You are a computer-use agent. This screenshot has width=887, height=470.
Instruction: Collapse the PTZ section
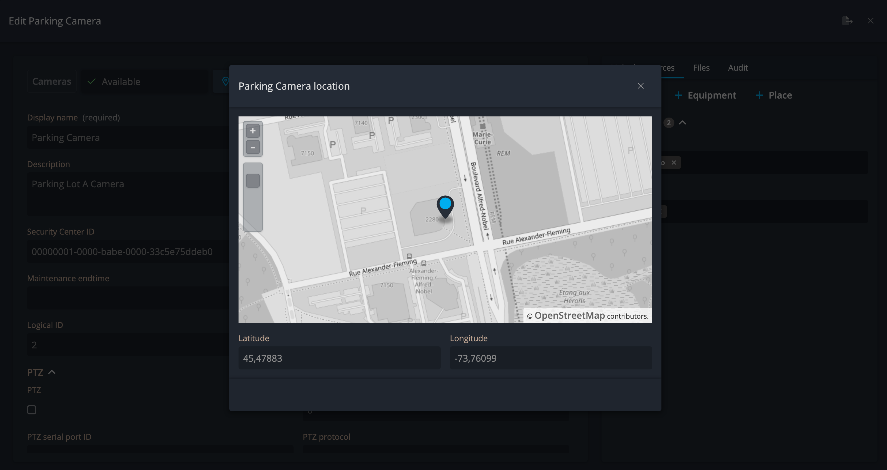[52, 372]
